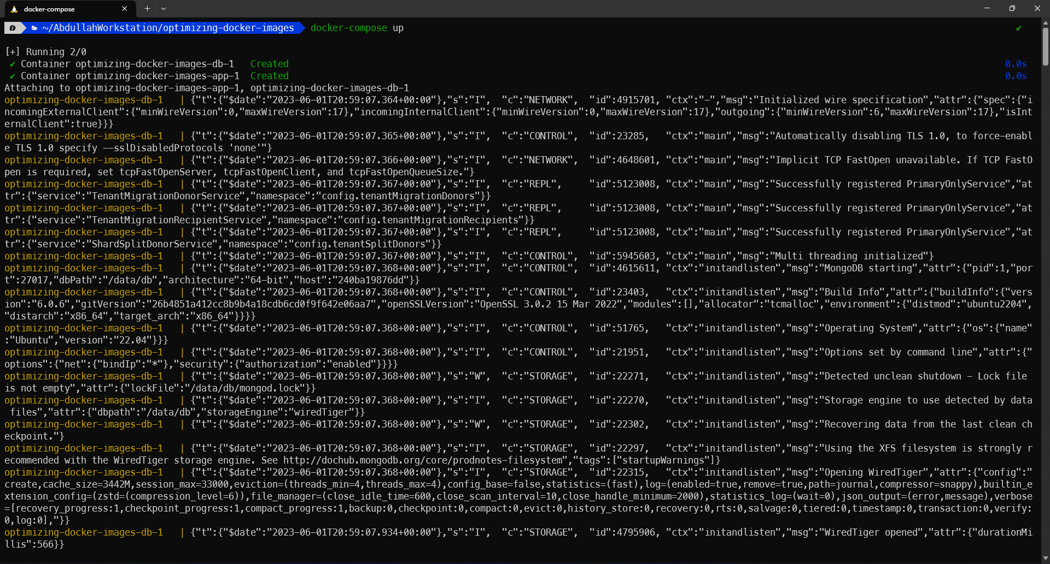1050x564 pixels.
Task: Click the scrollbar up arrow
Action: tap(1045, 23)
